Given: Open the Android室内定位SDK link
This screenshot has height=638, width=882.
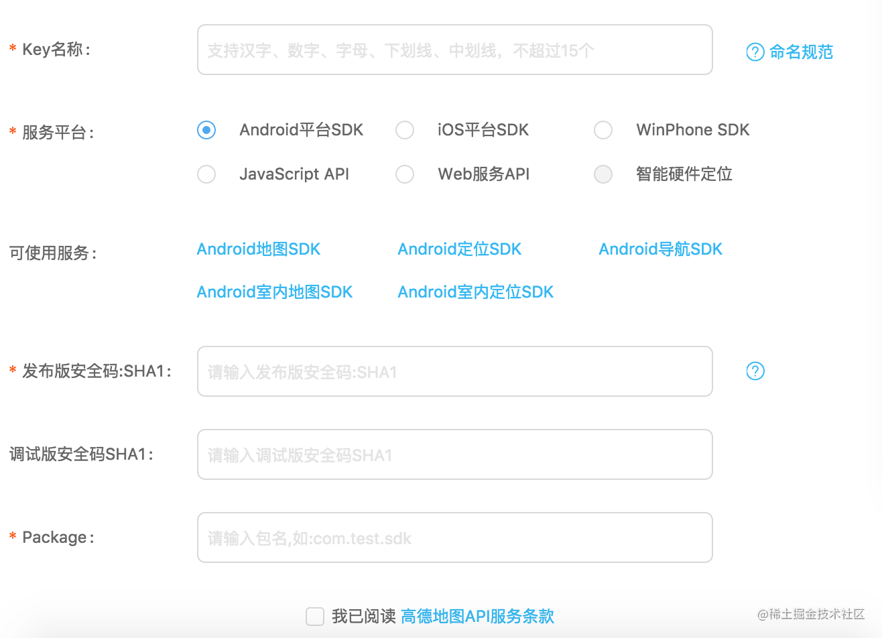Looking at the screenshot, I should (475, 292).
